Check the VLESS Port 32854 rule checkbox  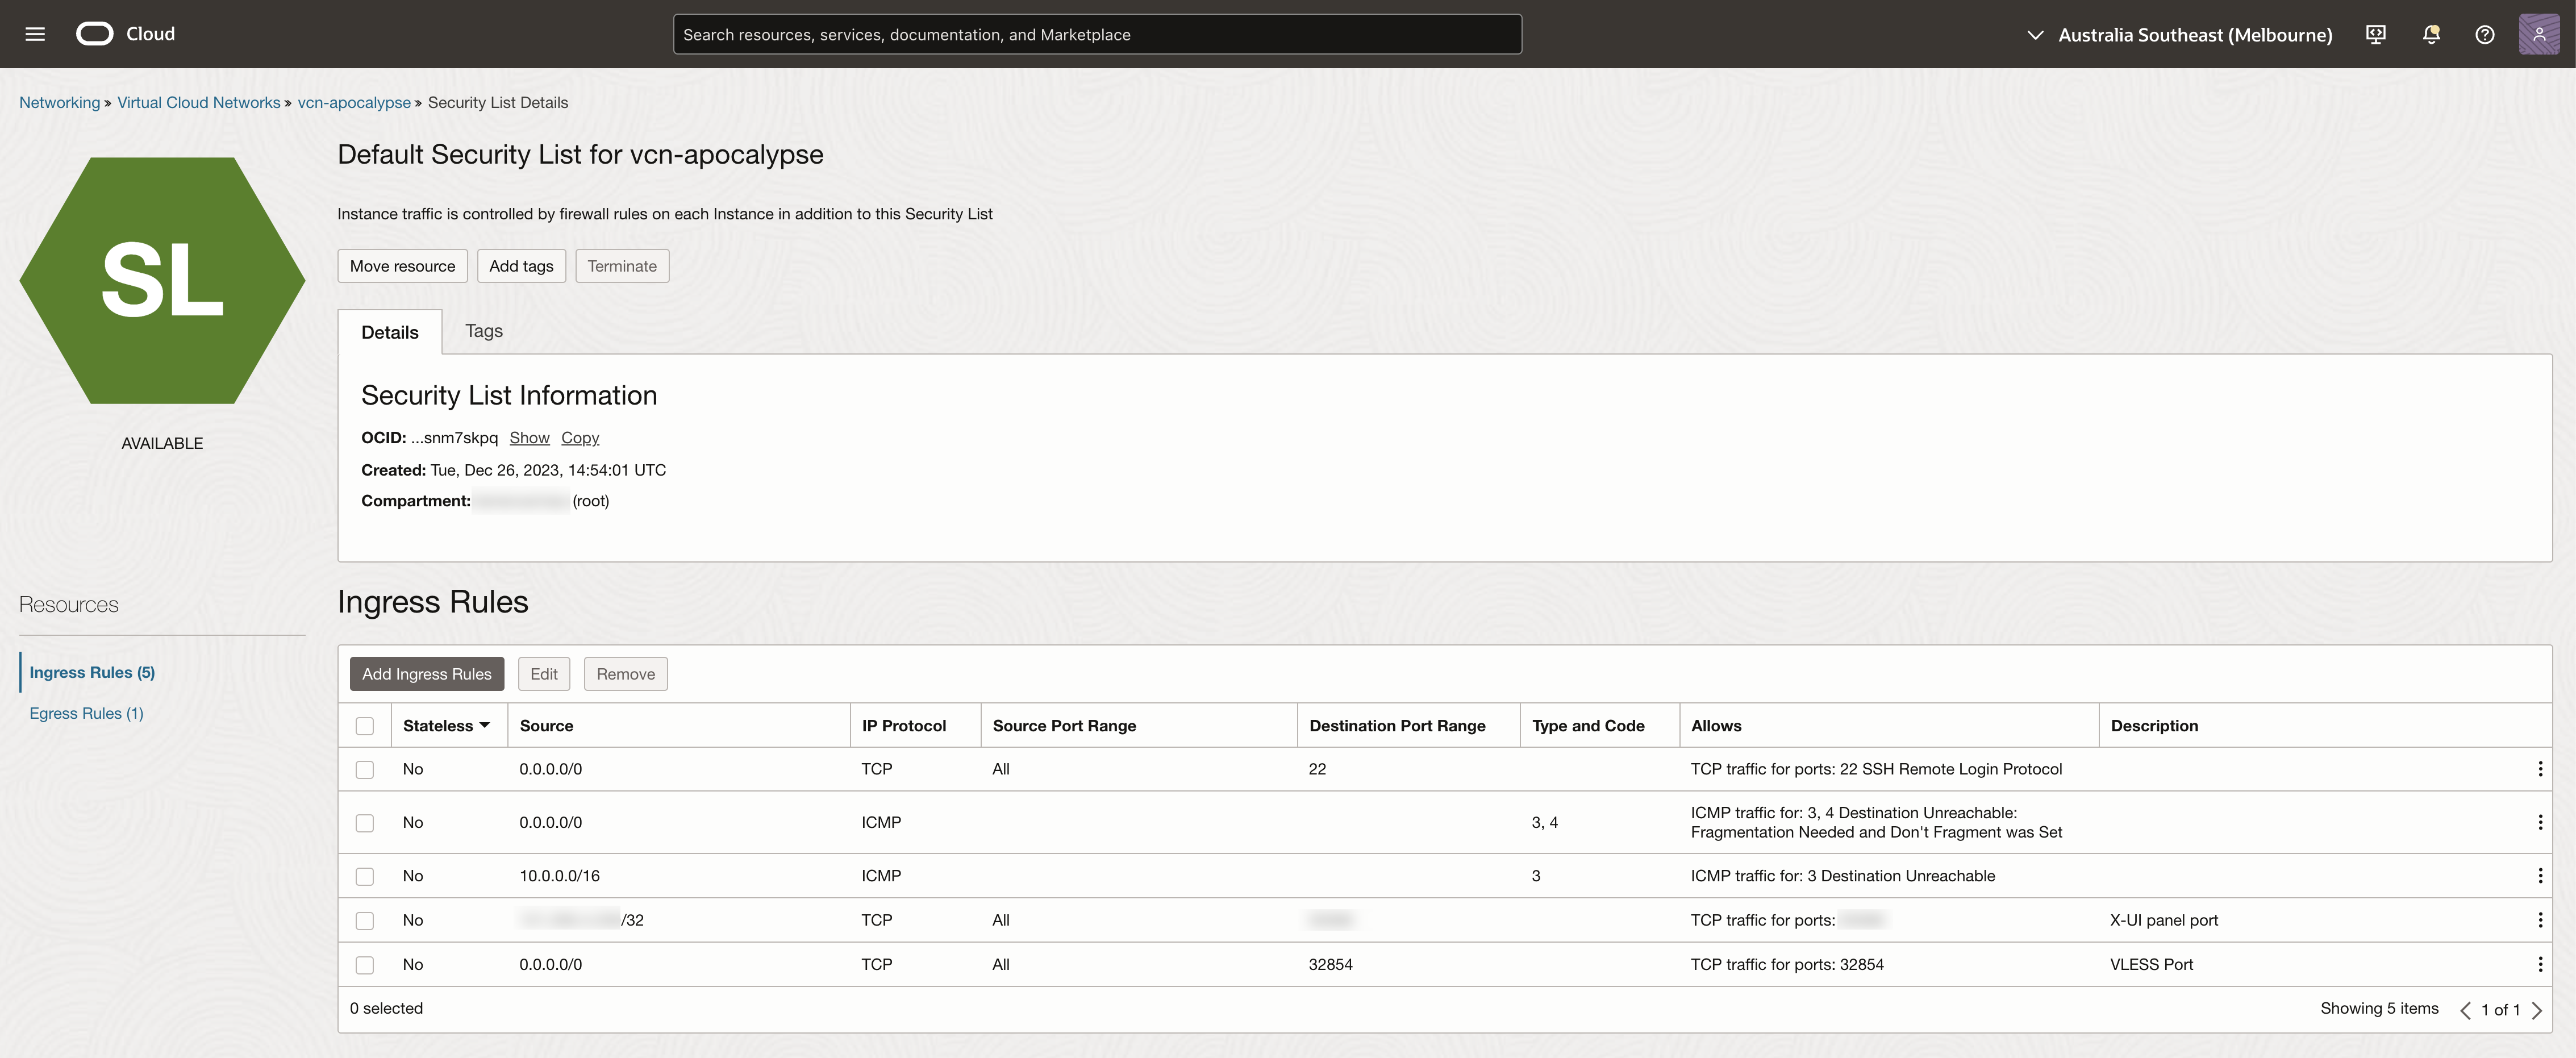(x=365, y=965)
